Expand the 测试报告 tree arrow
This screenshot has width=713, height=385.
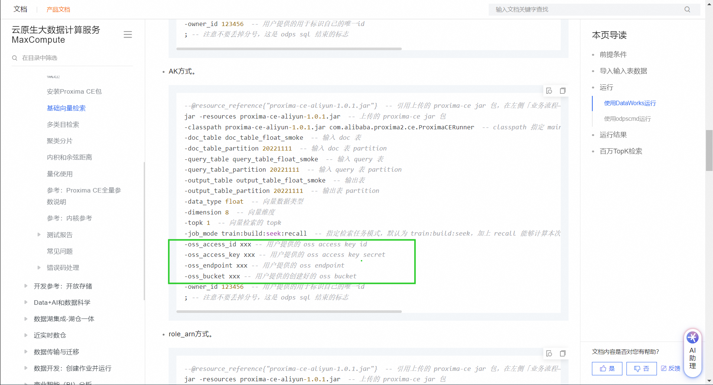39,234
